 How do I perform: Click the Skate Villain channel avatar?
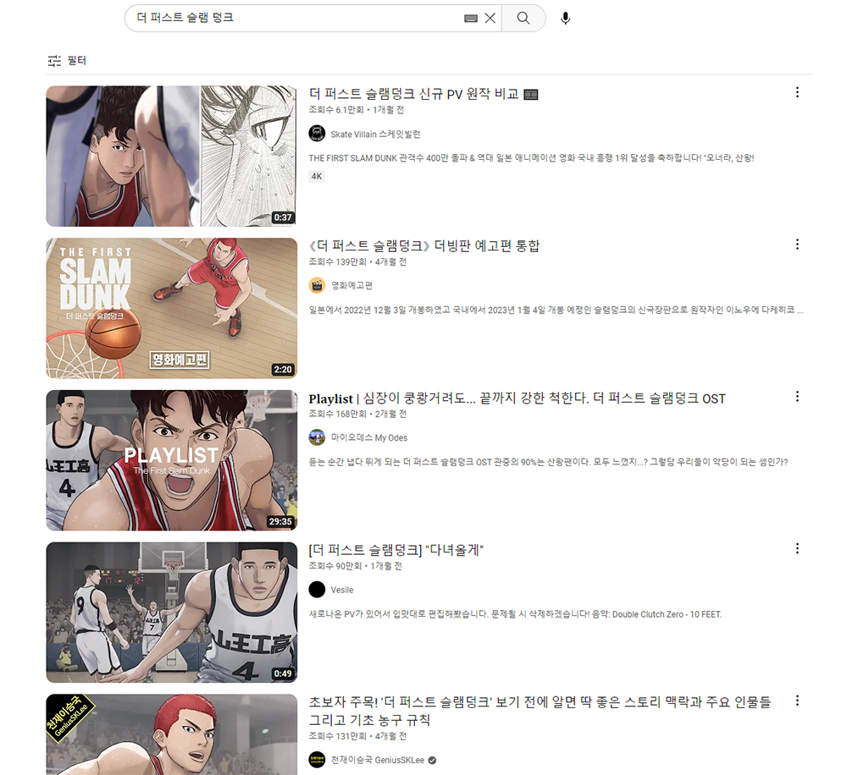pyautogui.click(x=317, y=134)
